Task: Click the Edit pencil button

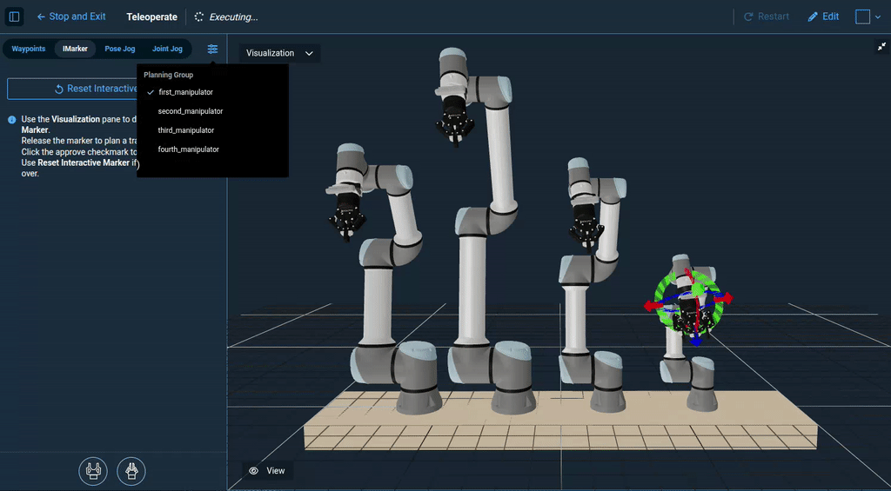Action: coord(823,17)
